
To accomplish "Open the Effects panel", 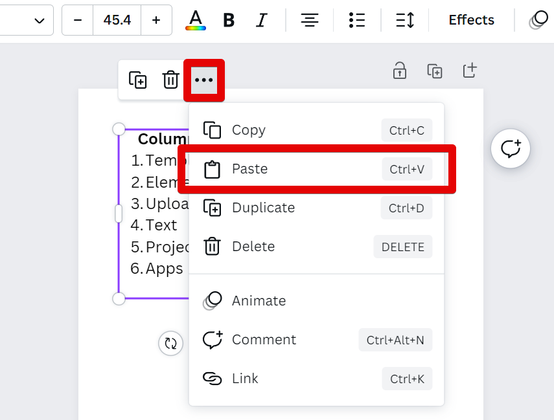I will tap(471, 20).
